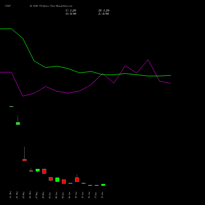205x205 pixels.
Task: Select the green candlestick above 22 May
Action: point(18,123)
